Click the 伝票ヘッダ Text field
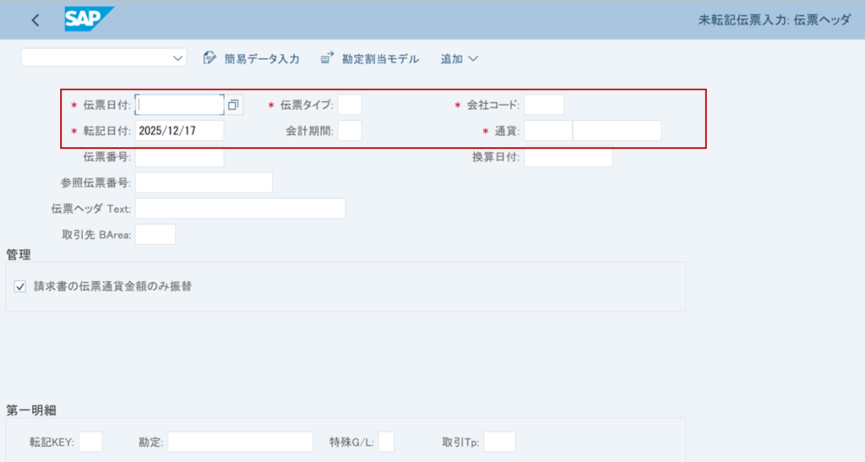The width and height of the screenshot is (865, 462). [240, 209]
